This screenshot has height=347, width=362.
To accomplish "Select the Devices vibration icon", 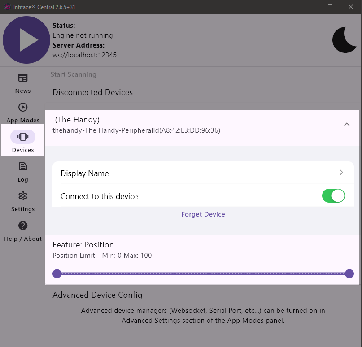I will click(23, 137).
